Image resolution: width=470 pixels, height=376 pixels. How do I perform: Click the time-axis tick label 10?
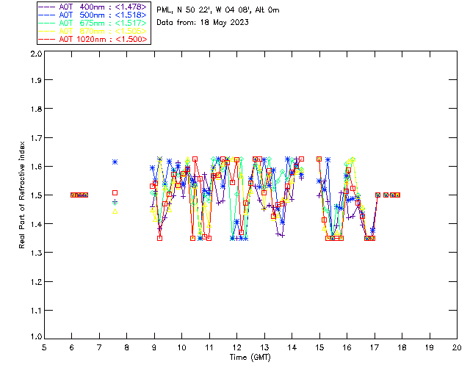(181, 347)
